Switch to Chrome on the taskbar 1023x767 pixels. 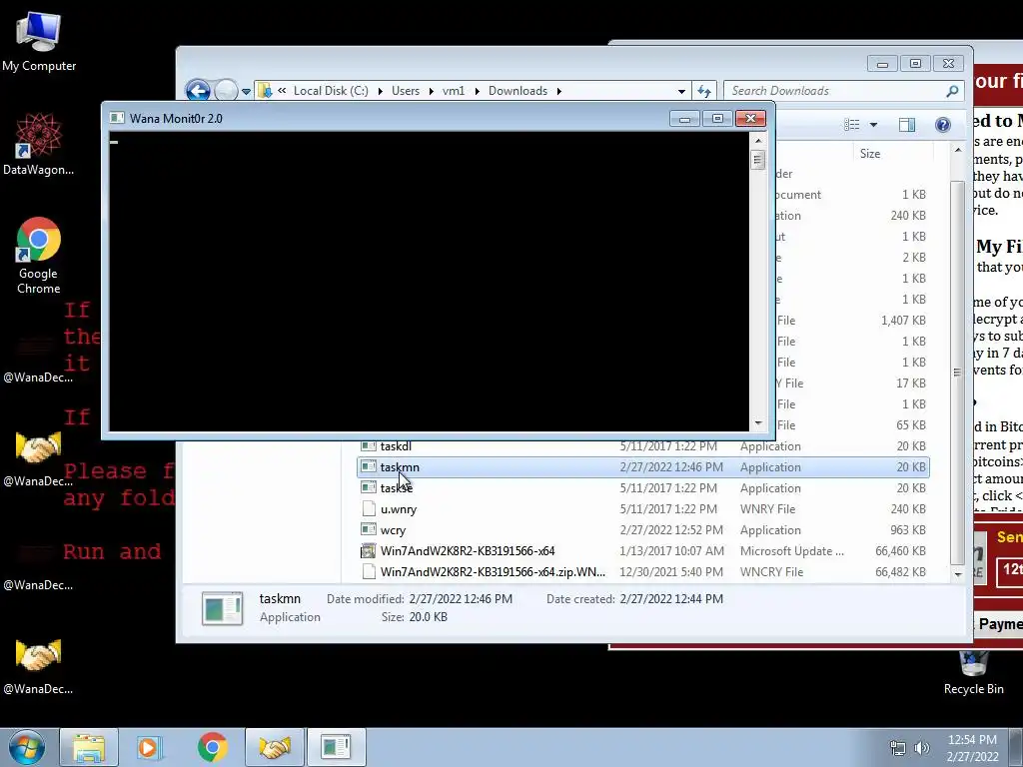click(x=212, y=747)
